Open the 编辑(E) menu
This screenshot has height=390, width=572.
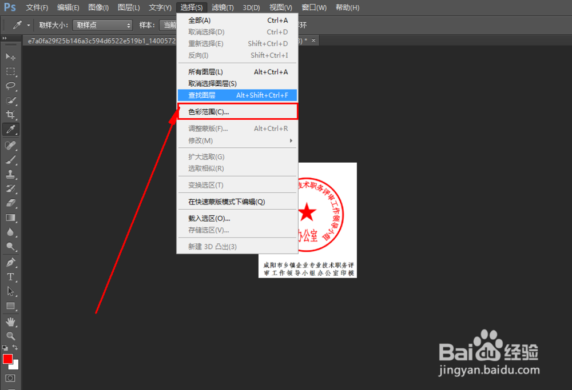click(68, 7)
